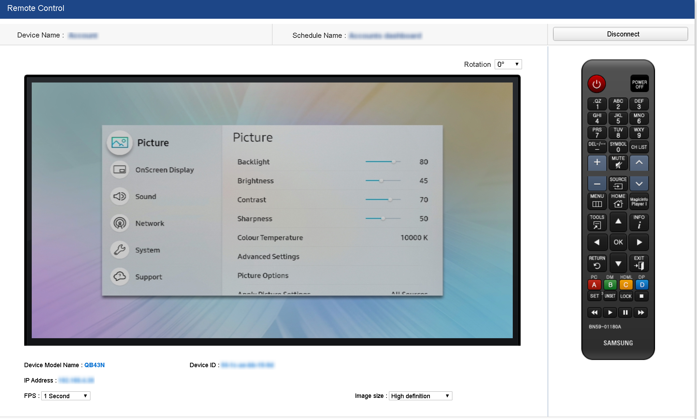The height and width of the screenshot is (419, 697).
Task: Open the FPS dropdown
Action: point(66,396)
